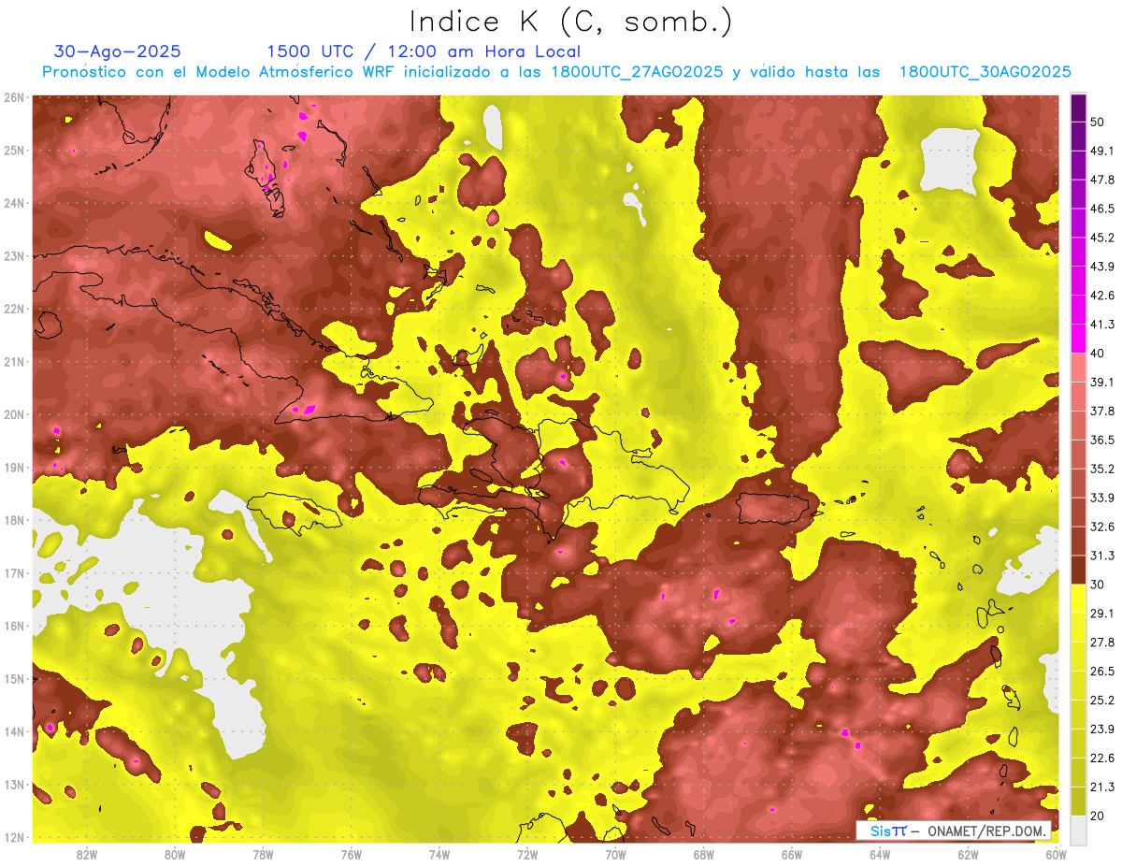Screen dimensions: 1122x867
Task: Click the longitude label "76W"
Action: (x=351, y=854)
